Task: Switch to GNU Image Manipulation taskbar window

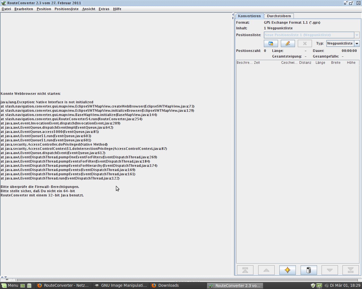Action: [x=121, y=285]
